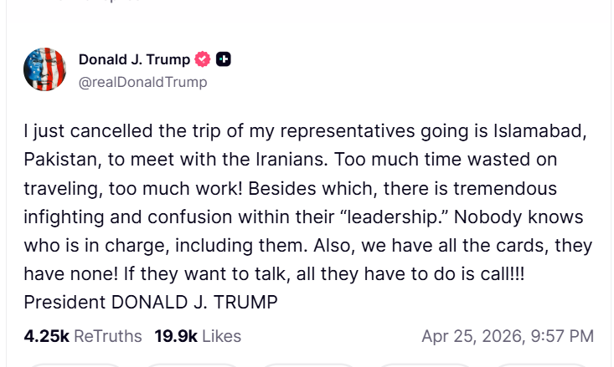The image size is (614, 367).
Task: Click the black plus badge beside name
Action: coord(223,59)
